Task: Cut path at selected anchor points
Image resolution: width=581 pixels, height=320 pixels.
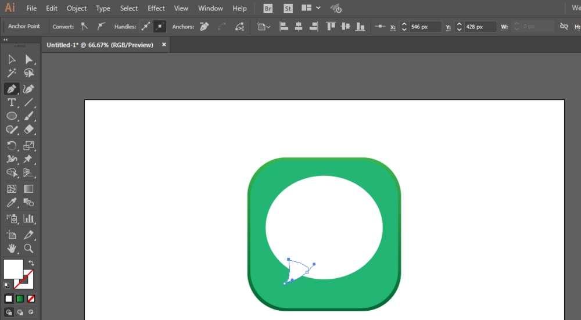Action: [x=240, y=26]
